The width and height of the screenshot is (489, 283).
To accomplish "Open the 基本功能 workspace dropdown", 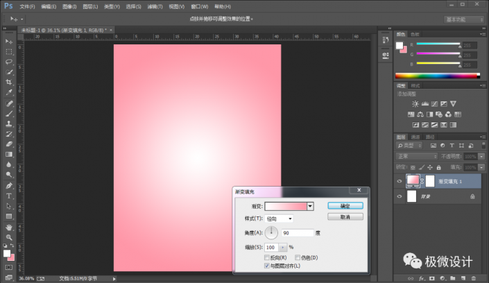I will tap(463, 19).
